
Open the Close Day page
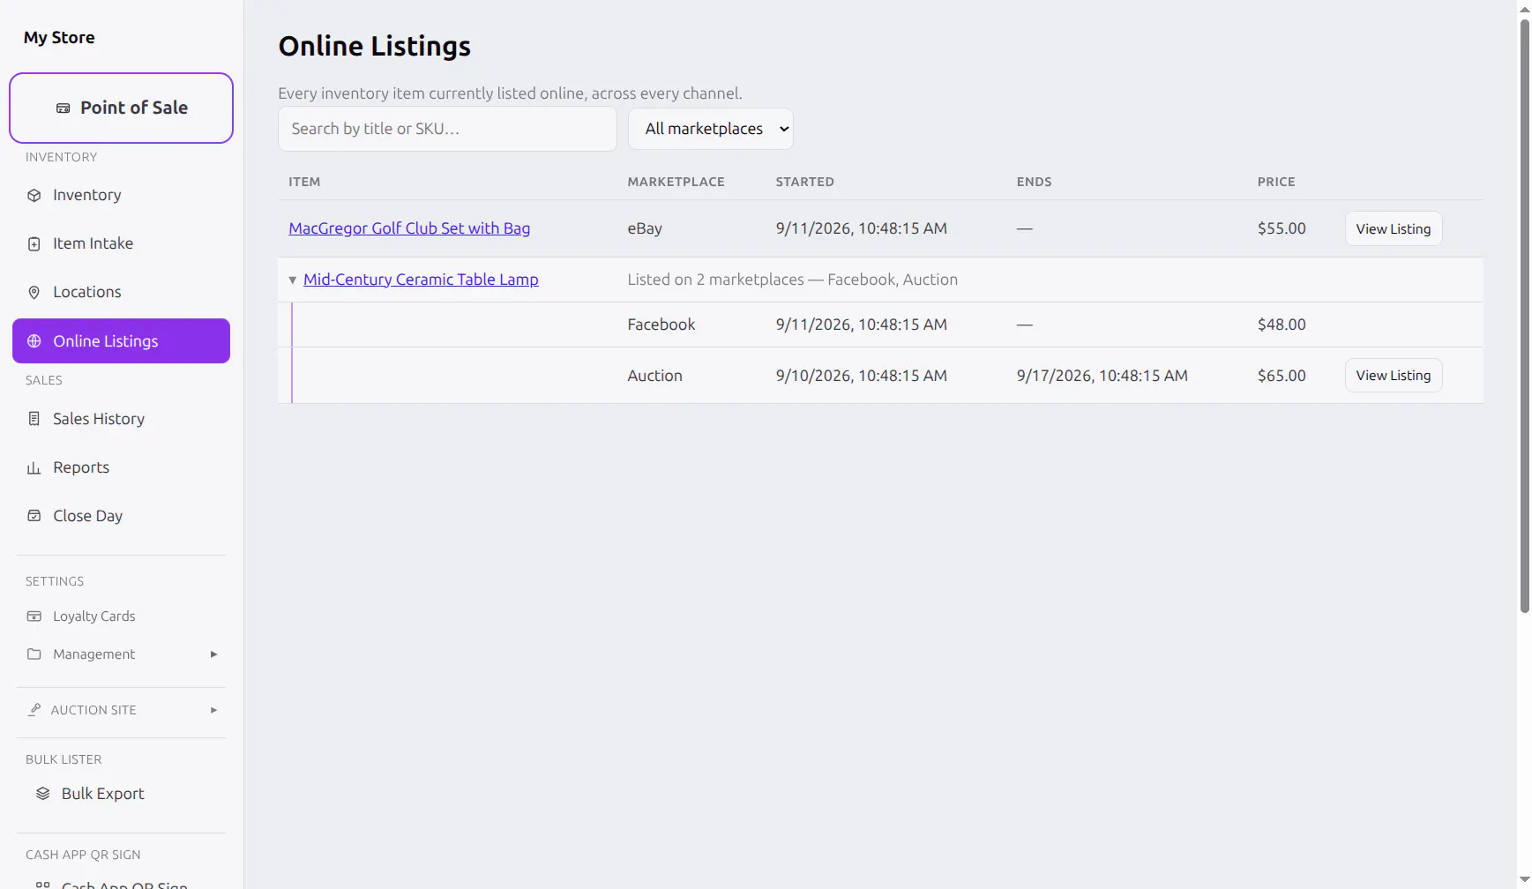tap(121, 516)
